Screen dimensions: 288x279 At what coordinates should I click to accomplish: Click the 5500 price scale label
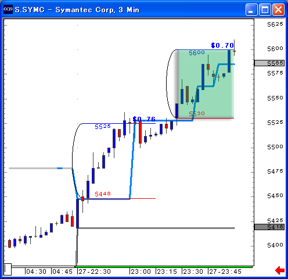pos(275,147)
